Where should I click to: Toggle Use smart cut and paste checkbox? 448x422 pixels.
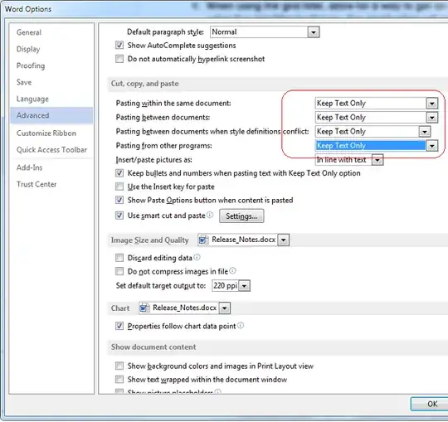pyautogui.click(x=119, y=216)
